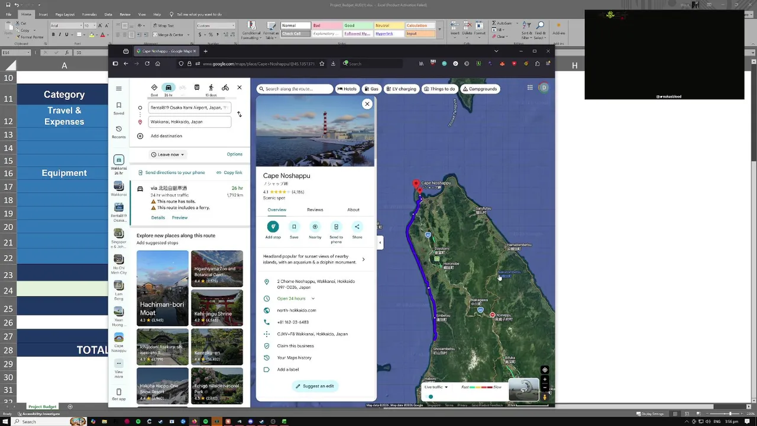
Task: Expand the Cape Noshappu description chevron
Action: click(363, 259)
